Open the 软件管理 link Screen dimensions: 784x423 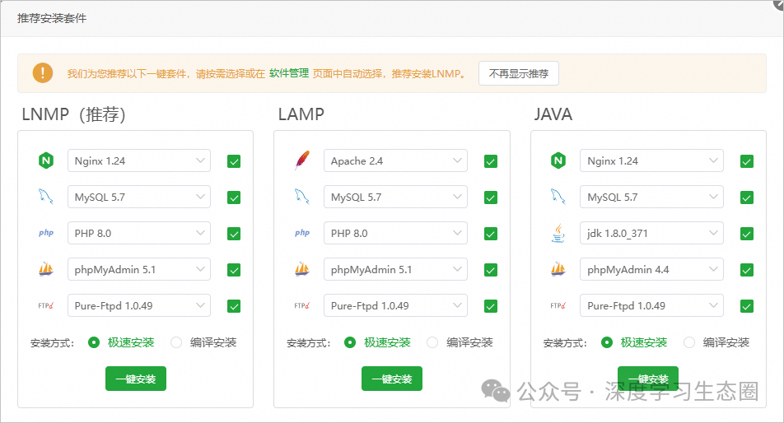pyautogui.click(x=289, y=73)
